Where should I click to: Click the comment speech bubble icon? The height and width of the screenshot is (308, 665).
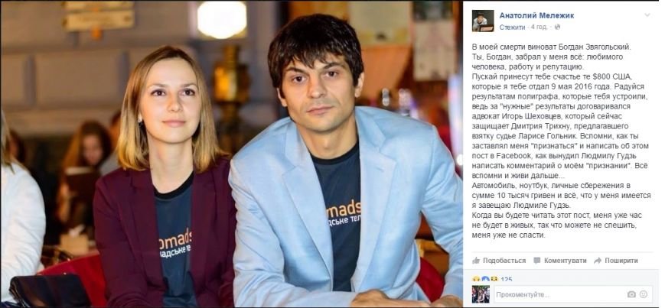[537, 261]
